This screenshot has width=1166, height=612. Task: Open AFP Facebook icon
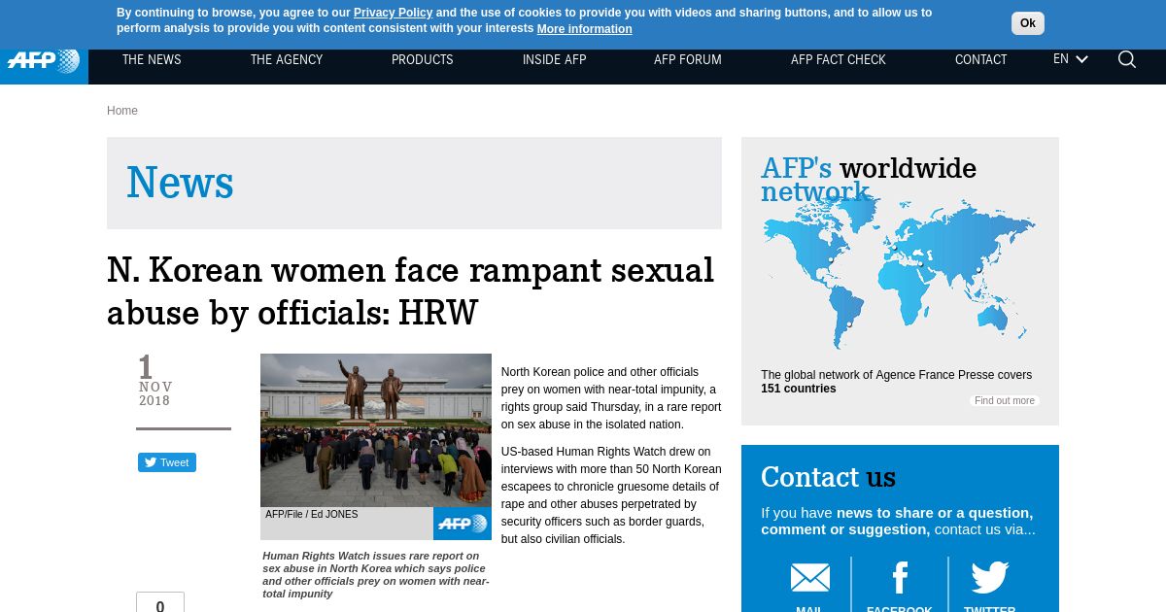900,578
